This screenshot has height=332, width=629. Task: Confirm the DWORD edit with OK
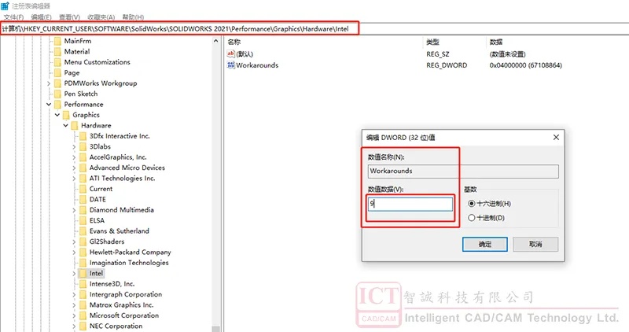click(484, 244)
